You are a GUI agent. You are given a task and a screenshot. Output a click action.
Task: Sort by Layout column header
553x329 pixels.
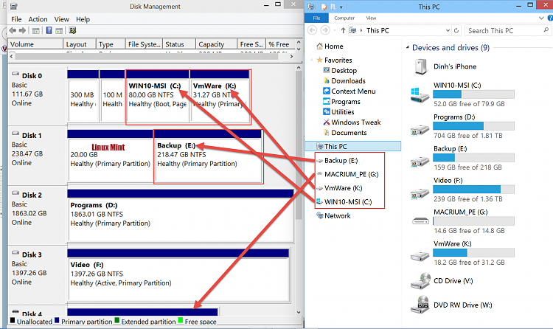point(80,44)
